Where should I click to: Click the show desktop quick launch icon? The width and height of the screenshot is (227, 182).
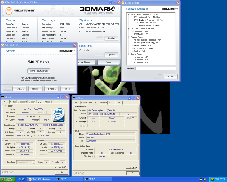coord(24,180)
